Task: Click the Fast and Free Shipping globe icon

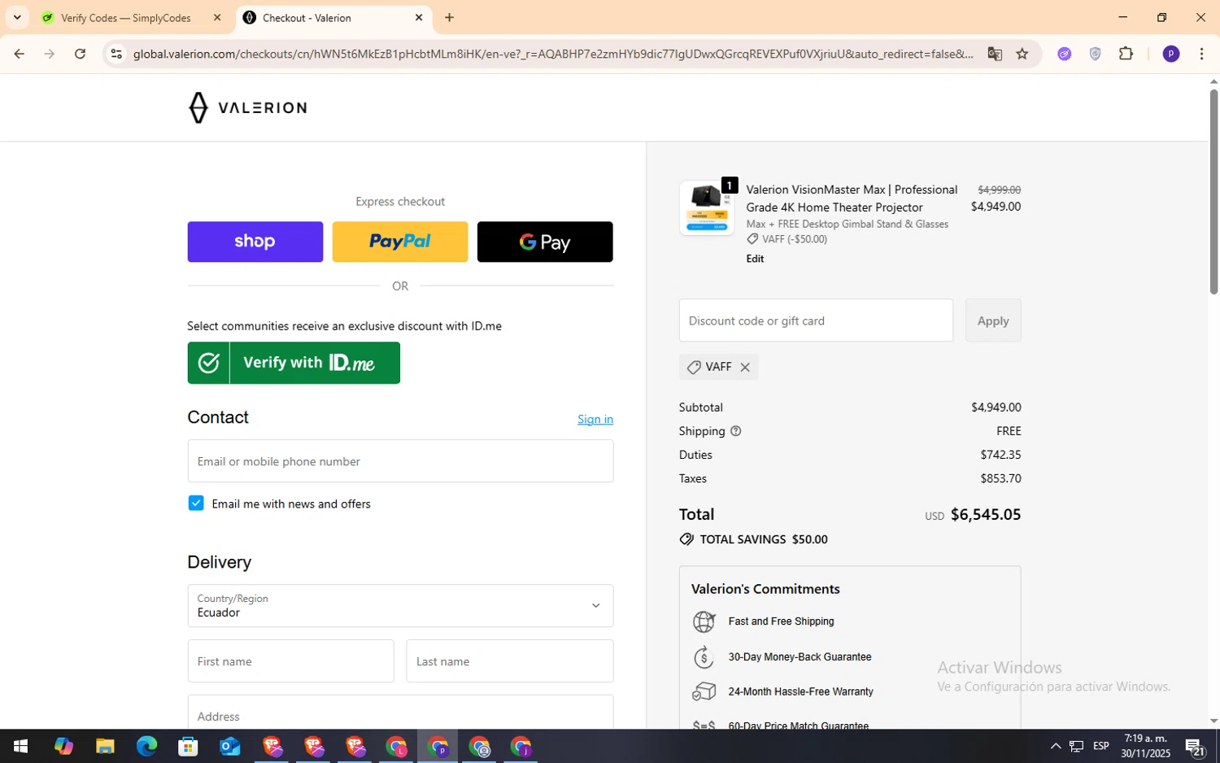Action: (x=704, y=621)
